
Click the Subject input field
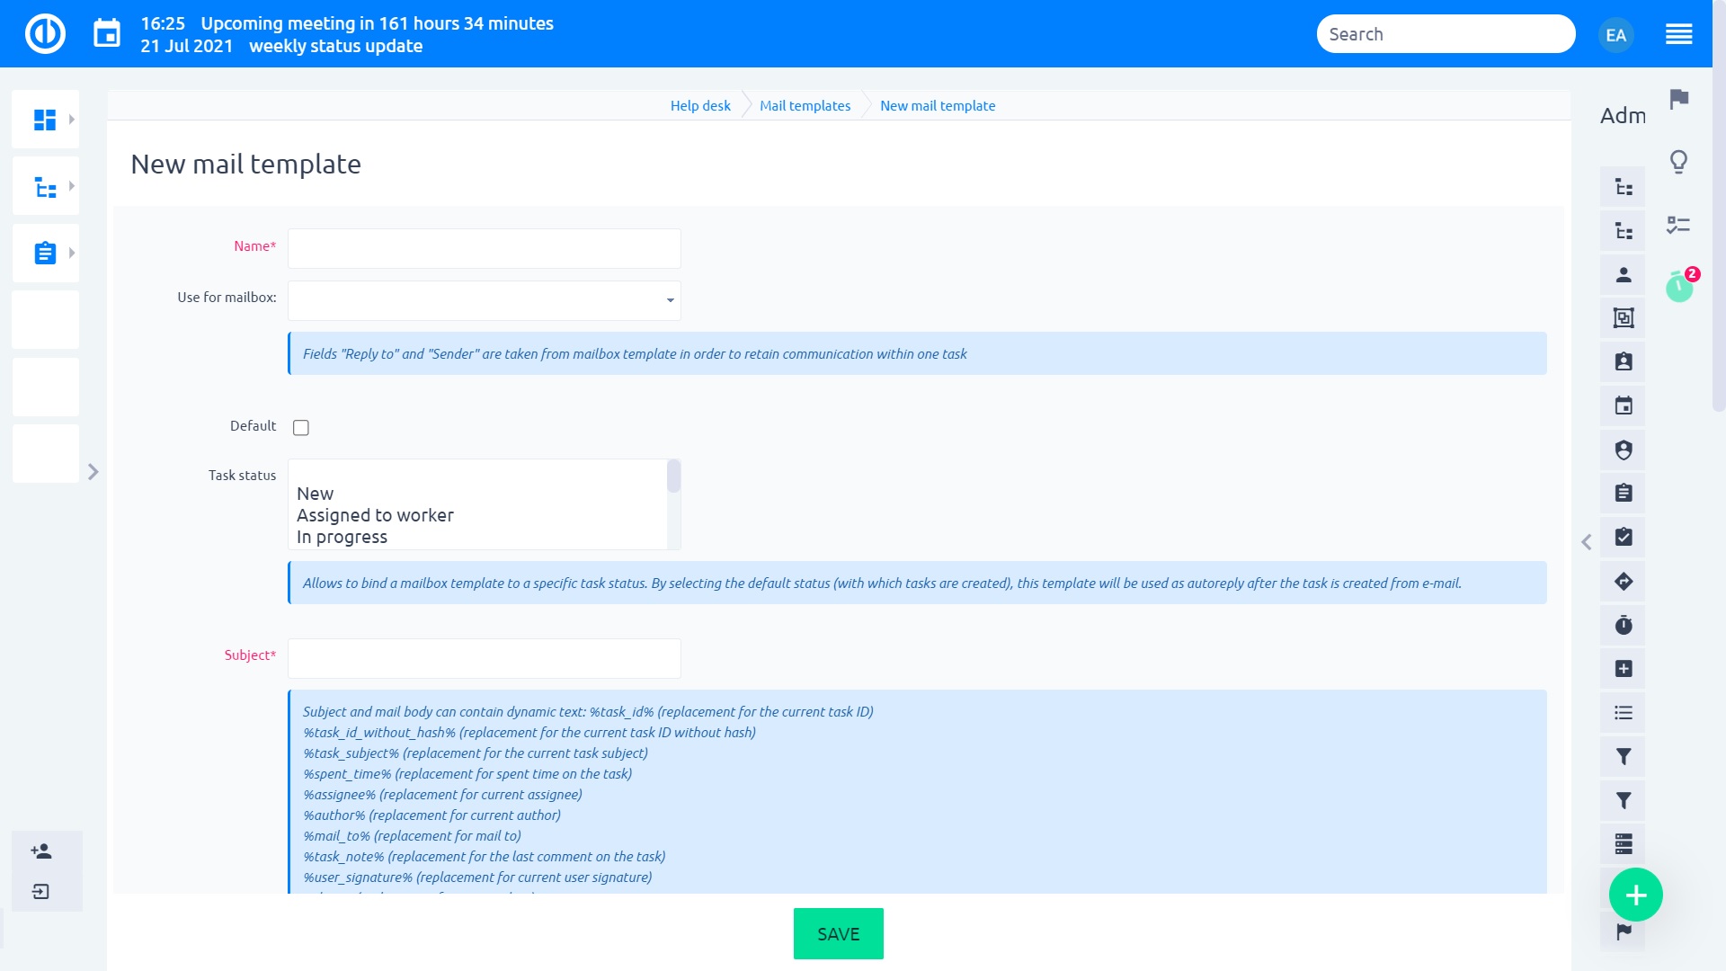pyautogui.click(x=484, y=658)
